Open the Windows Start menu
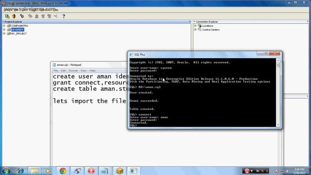The width and height of the screenshot is (311, 175). click(6, 171)
